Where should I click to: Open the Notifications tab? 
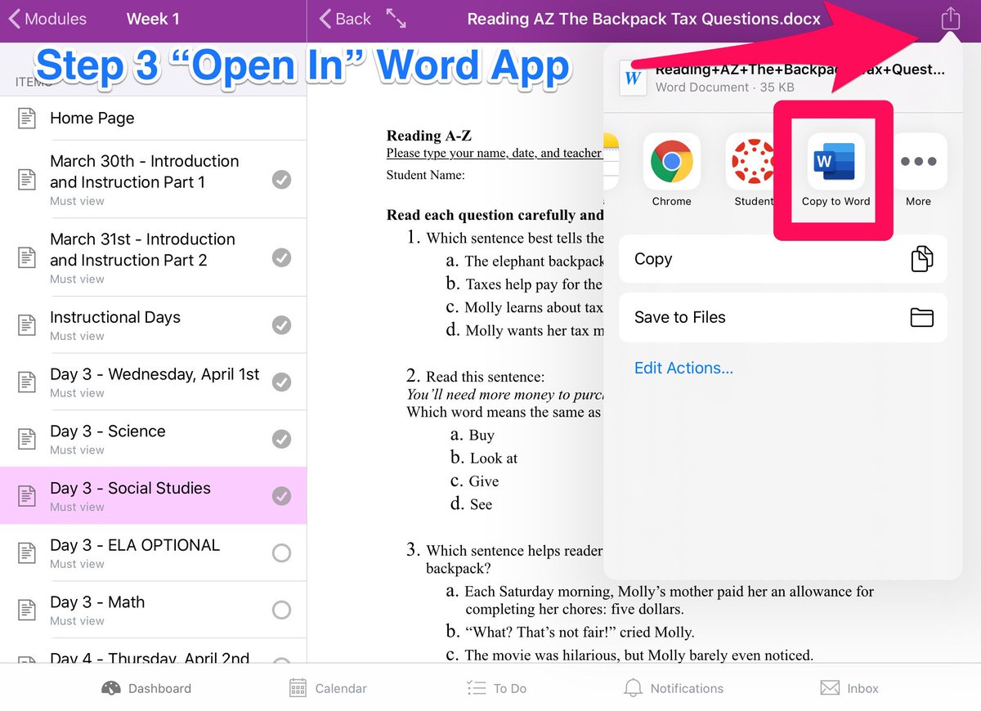click(674, 688)
